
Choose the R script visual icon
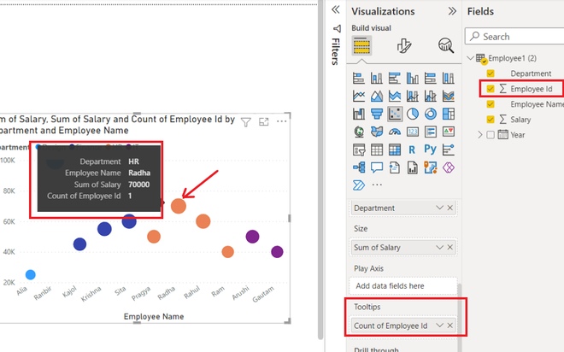(x=412, y=150)
